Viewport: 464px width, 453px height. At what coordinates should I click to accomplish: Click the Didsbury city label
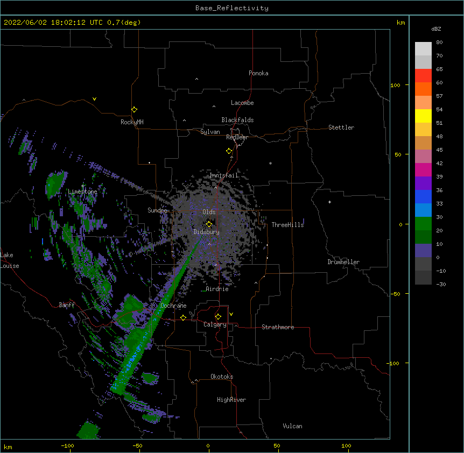tap(207, 232)
